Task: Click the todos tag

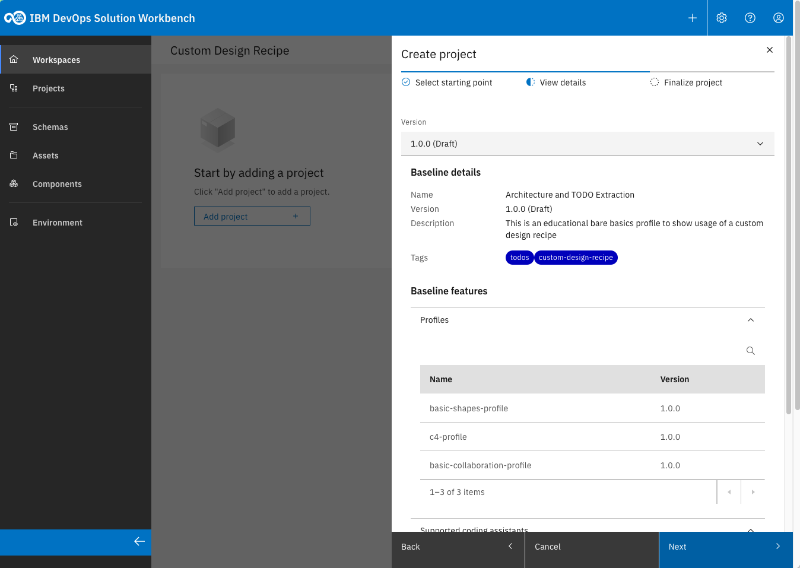Action: point(520,258)
